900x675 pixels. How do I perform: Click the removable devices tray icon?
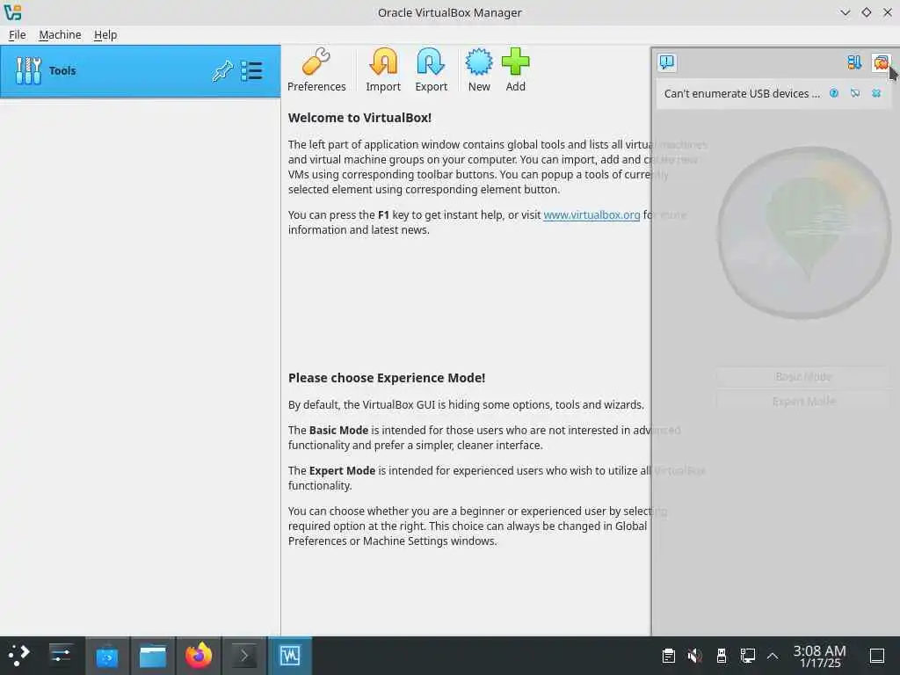pyautogui.click(x=722, y=656)
